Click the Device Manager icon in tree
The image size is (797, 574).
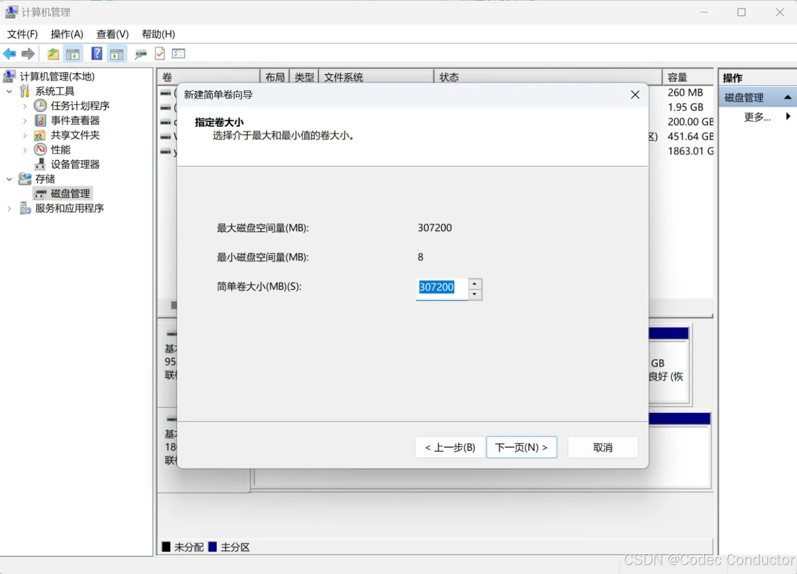point(40,164)
